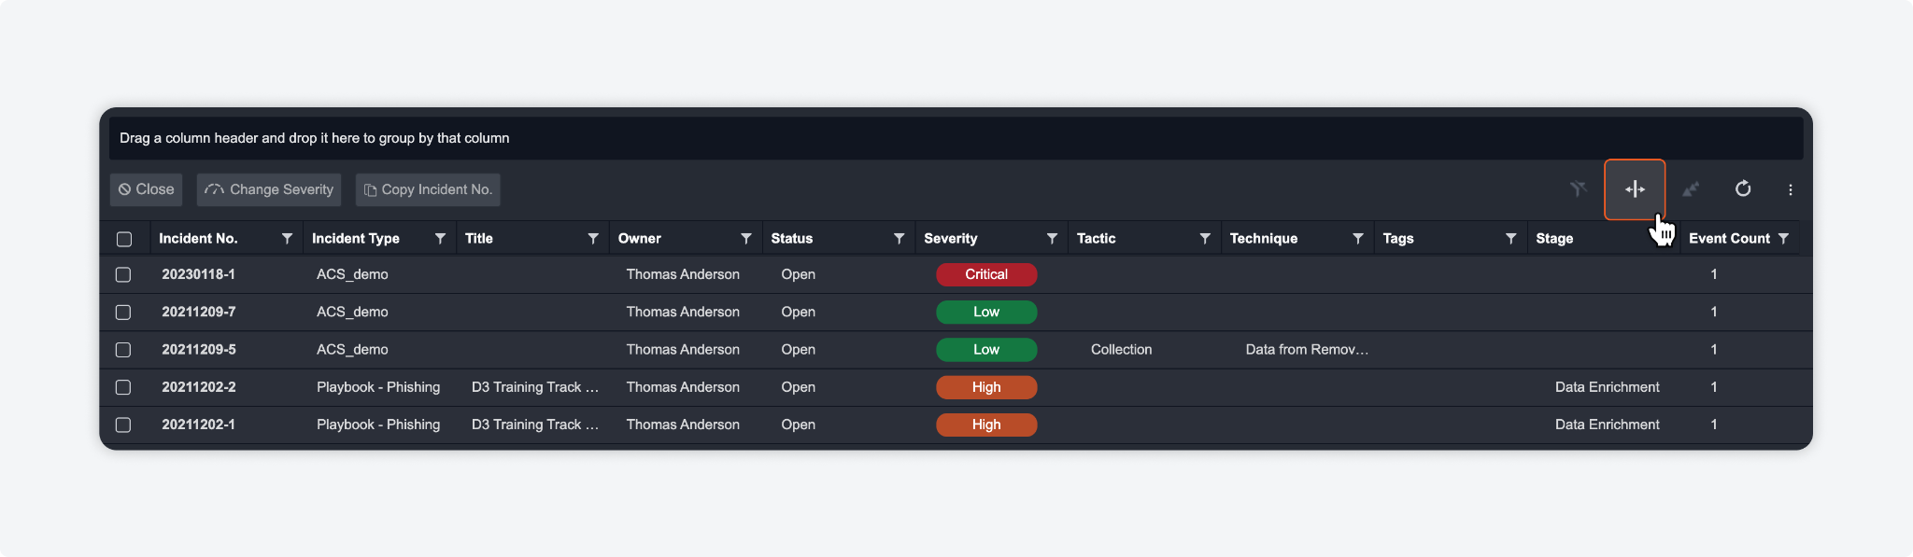The height and width of the screenshot is (557, 1913).
Task: Sort by the Incident Type header
Action: 356,239
